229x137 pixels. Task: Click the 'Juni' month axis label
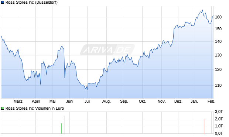[x=69, y=101]
